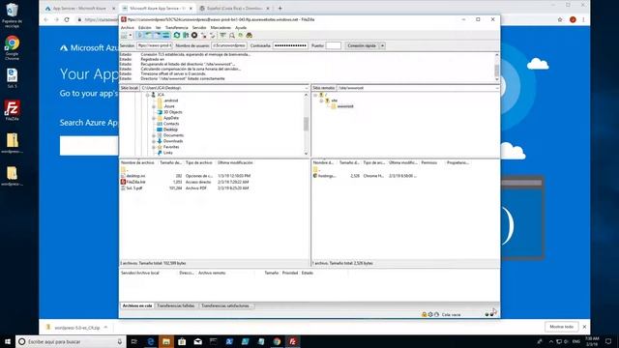Switch to Archivos en cola tab
Screen dimensions: 619x348
137,305
